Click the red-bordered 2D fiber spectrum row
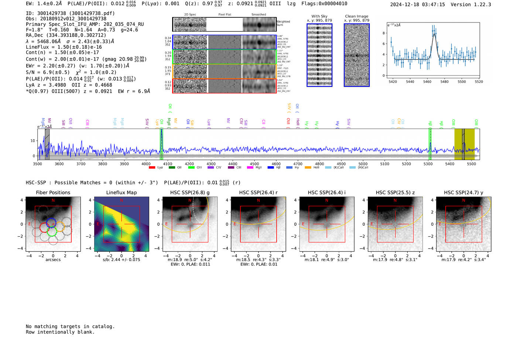 pos(224,86)
